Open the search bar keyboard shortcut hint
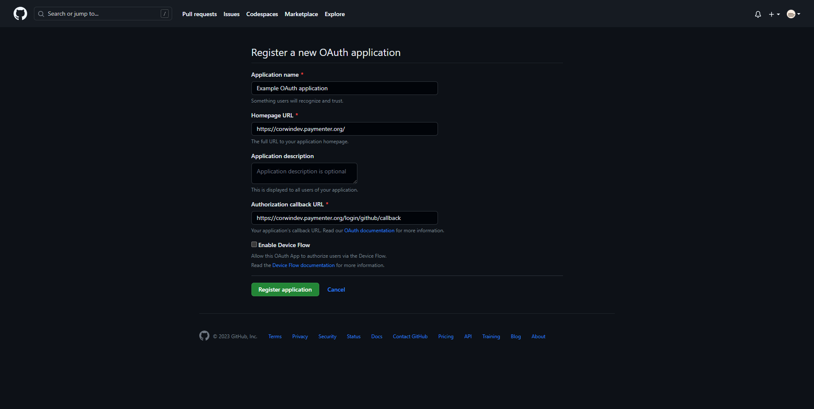The image size is (814, 409). click(x=164, y=14)
